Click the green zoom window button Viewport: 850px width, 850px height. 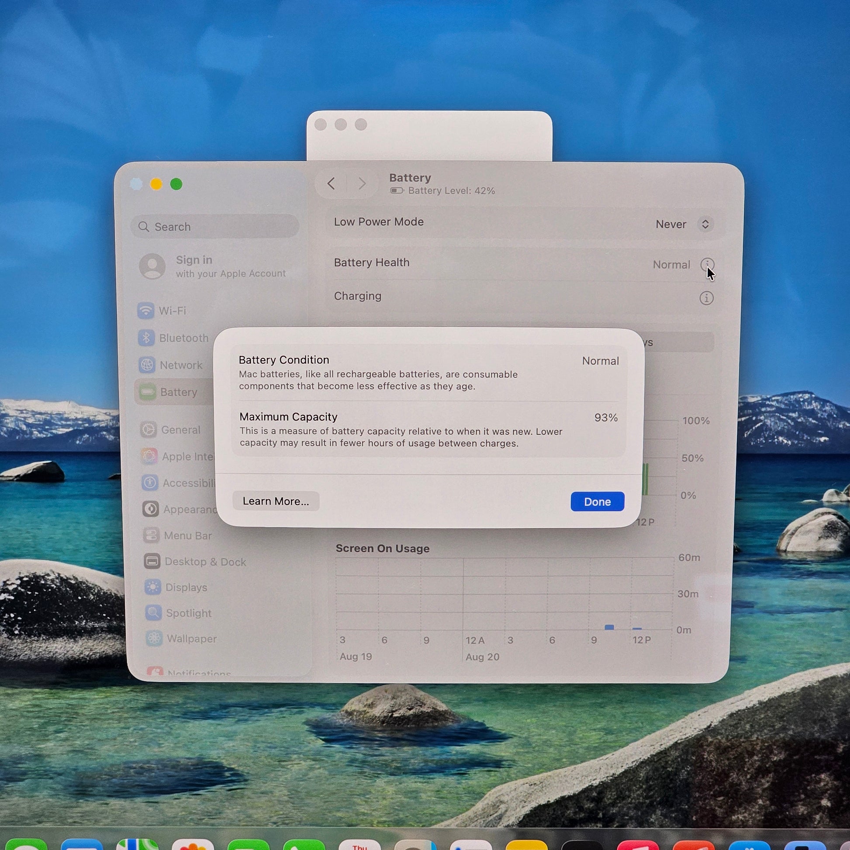click(176, 184)
